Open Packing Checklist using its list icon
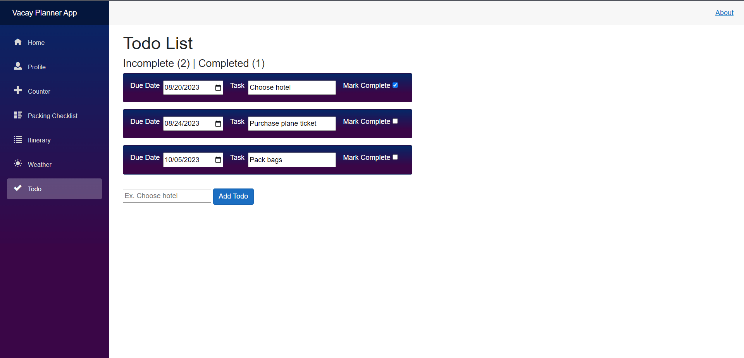Image resolution: width=744 pixels, height=358 pixels. (18, 115)
